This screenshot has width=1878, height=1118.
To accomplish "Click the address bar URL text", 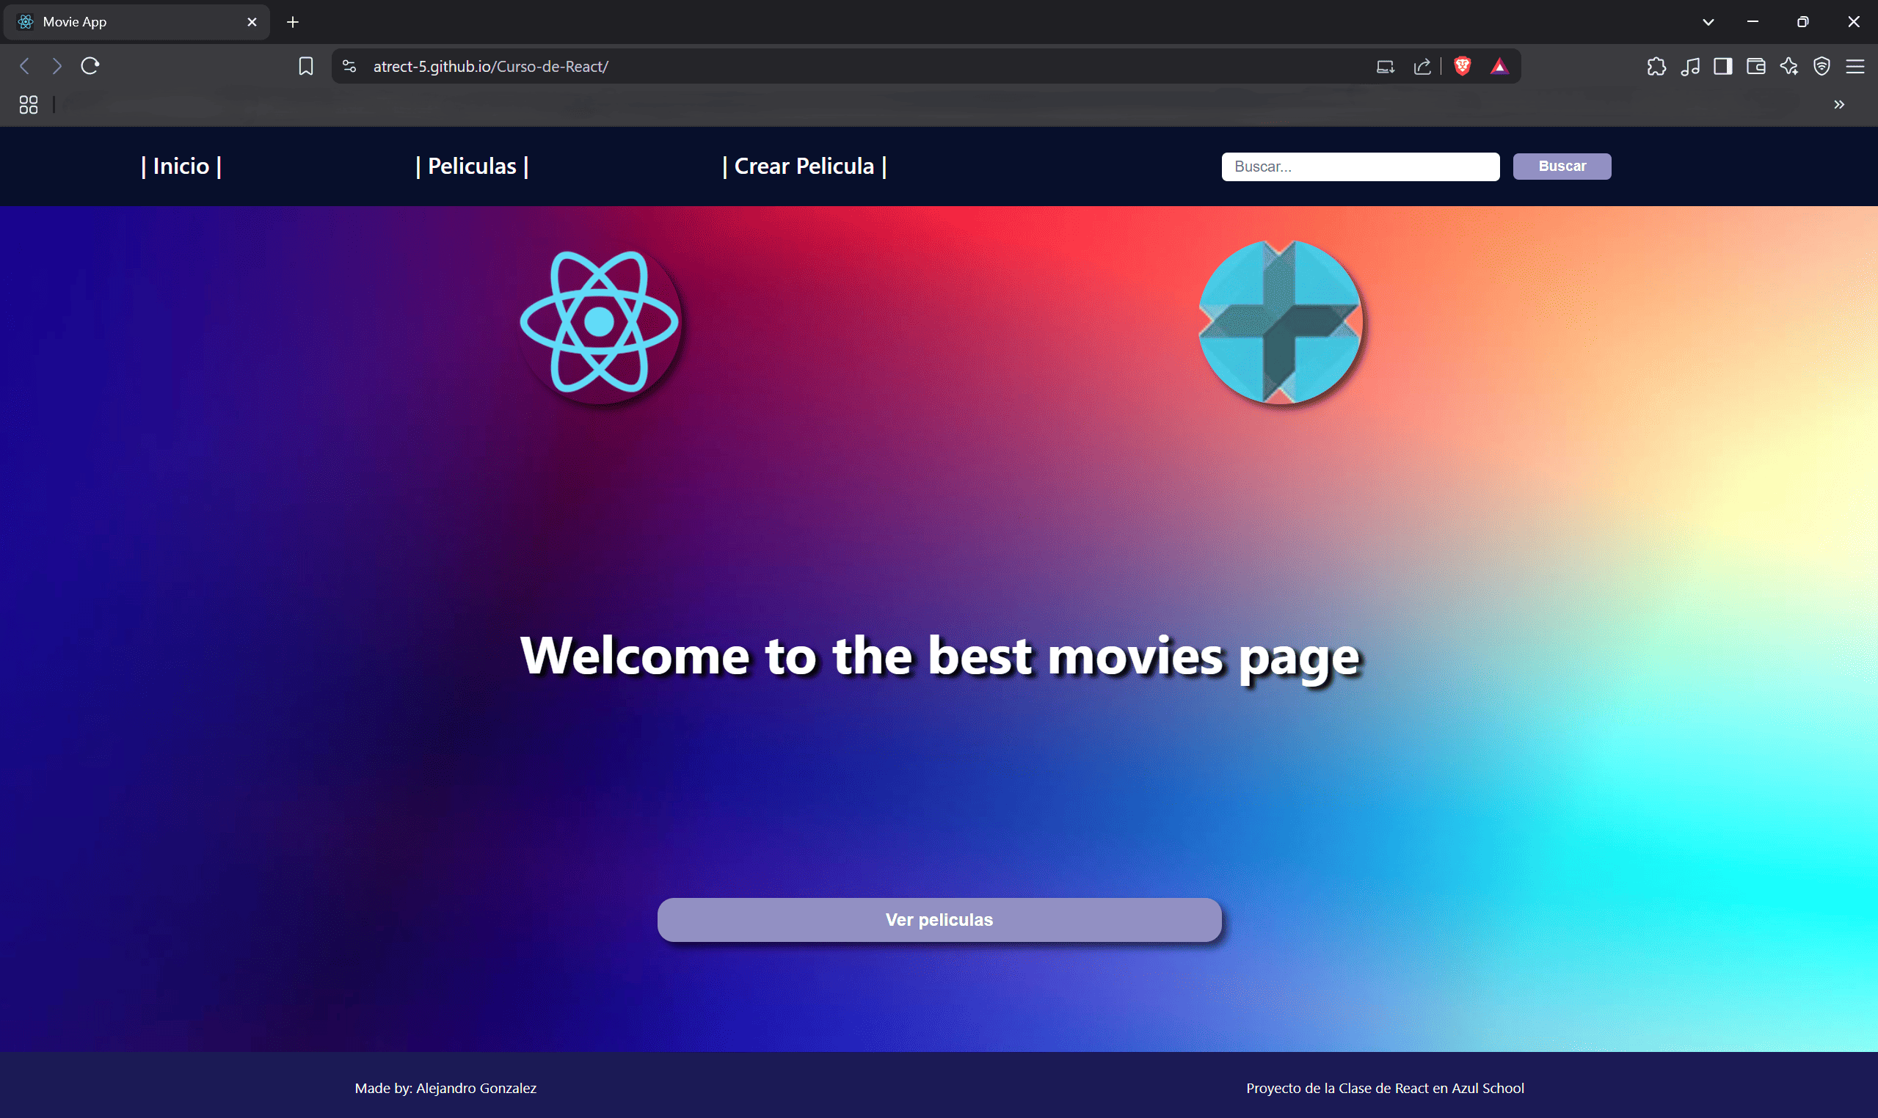I will tap(491, 66).
